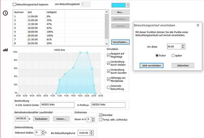Click the Verschieben... button

point(120,42)
